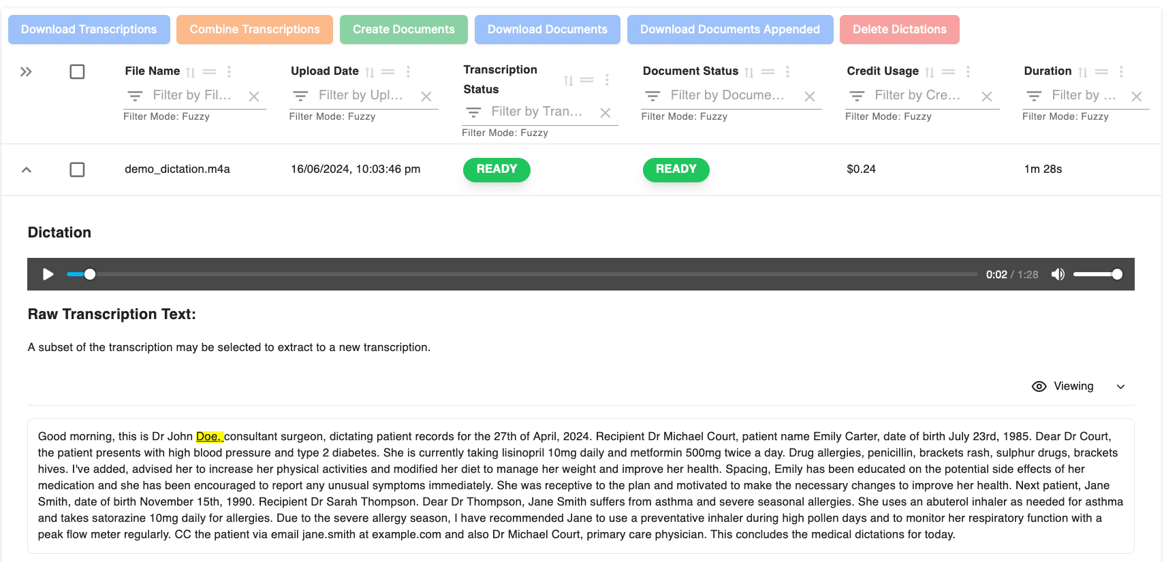Click the Filter by Upload Date field

point(361,95)
